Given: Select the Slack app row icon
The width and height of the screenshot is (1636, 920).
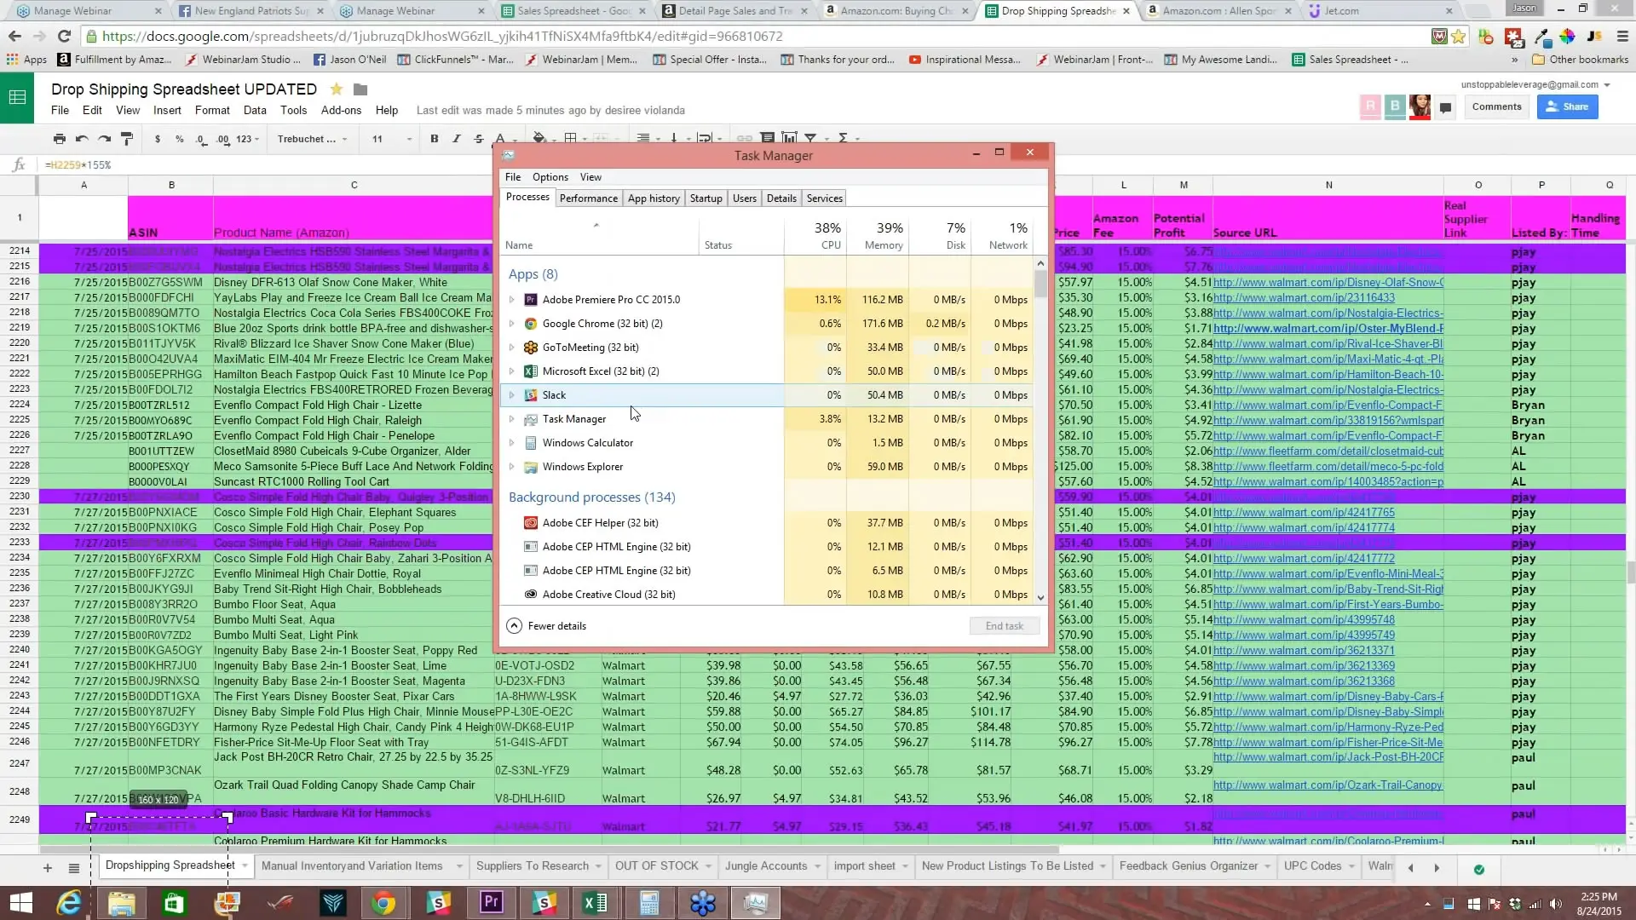Looking at the screenshot, I should coord(531,395).
